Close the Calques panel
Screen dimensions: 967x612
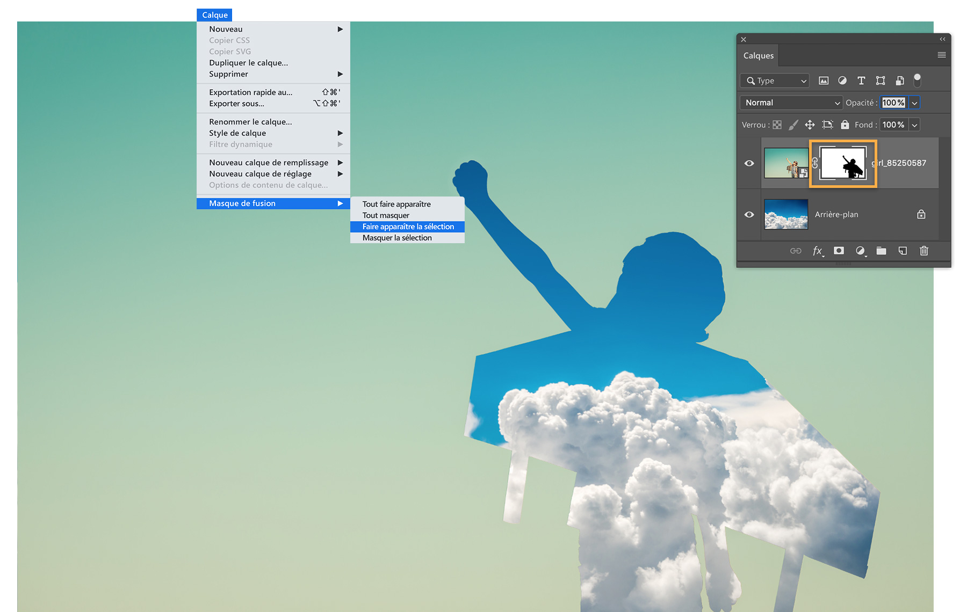tap(744, 39)
